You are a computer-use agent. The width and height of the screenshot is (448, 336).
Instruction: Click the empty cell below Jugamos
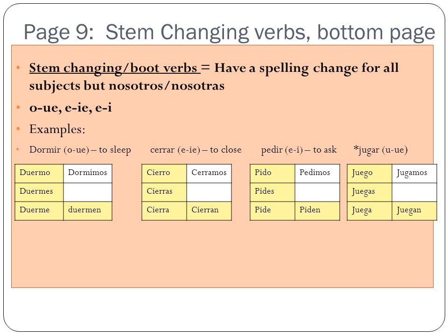point(414,192)
